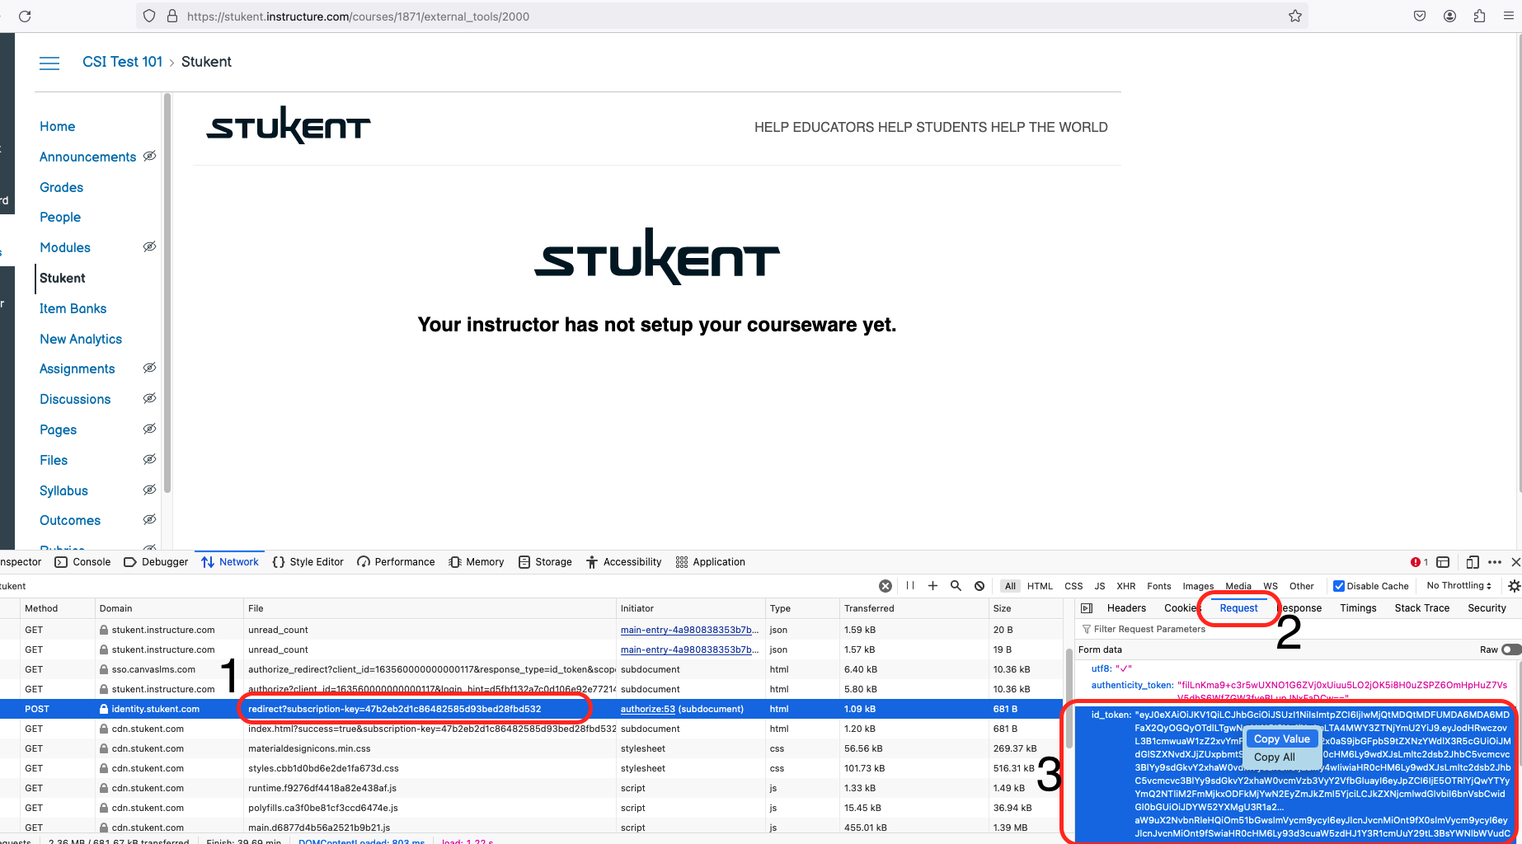The image size is (1522, 844).
Task: Go to the Grades course page
Action: (x=61, y=187)
